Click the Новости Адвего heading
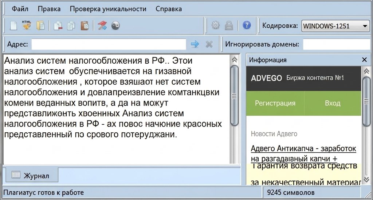The width and height of the screenshot is (373, 200). click(x=274, y=134)
